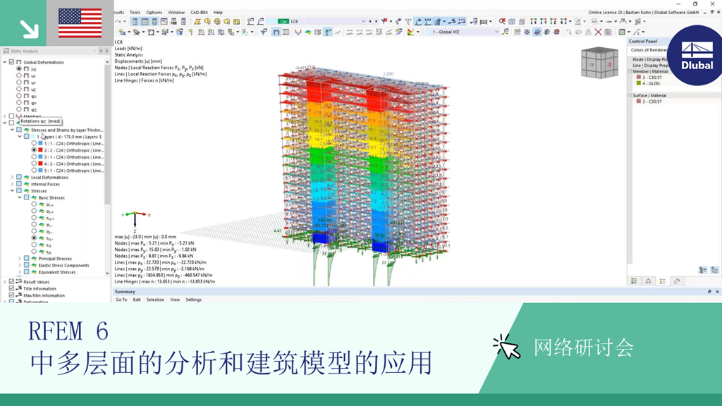Open Edit menu in Summary panel
The image size is (722, 406).
pyautogui.click(x=137, y=300)
